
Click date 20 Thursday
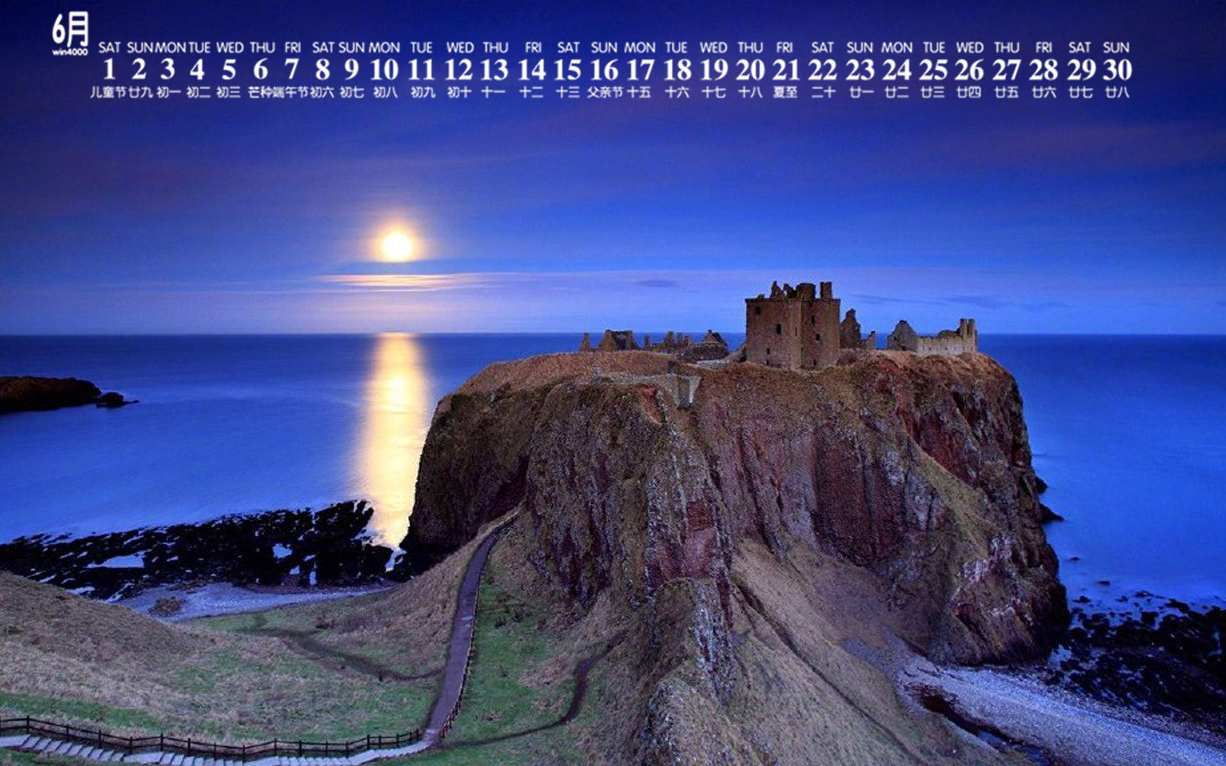(750, 69)
